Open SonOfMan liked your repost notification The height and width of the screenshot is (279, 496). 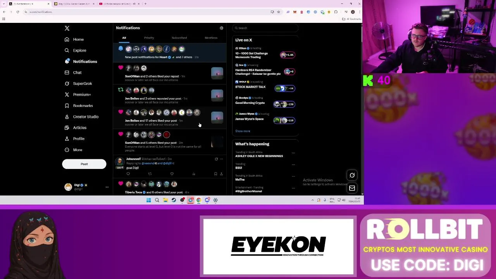pos(170,73)
